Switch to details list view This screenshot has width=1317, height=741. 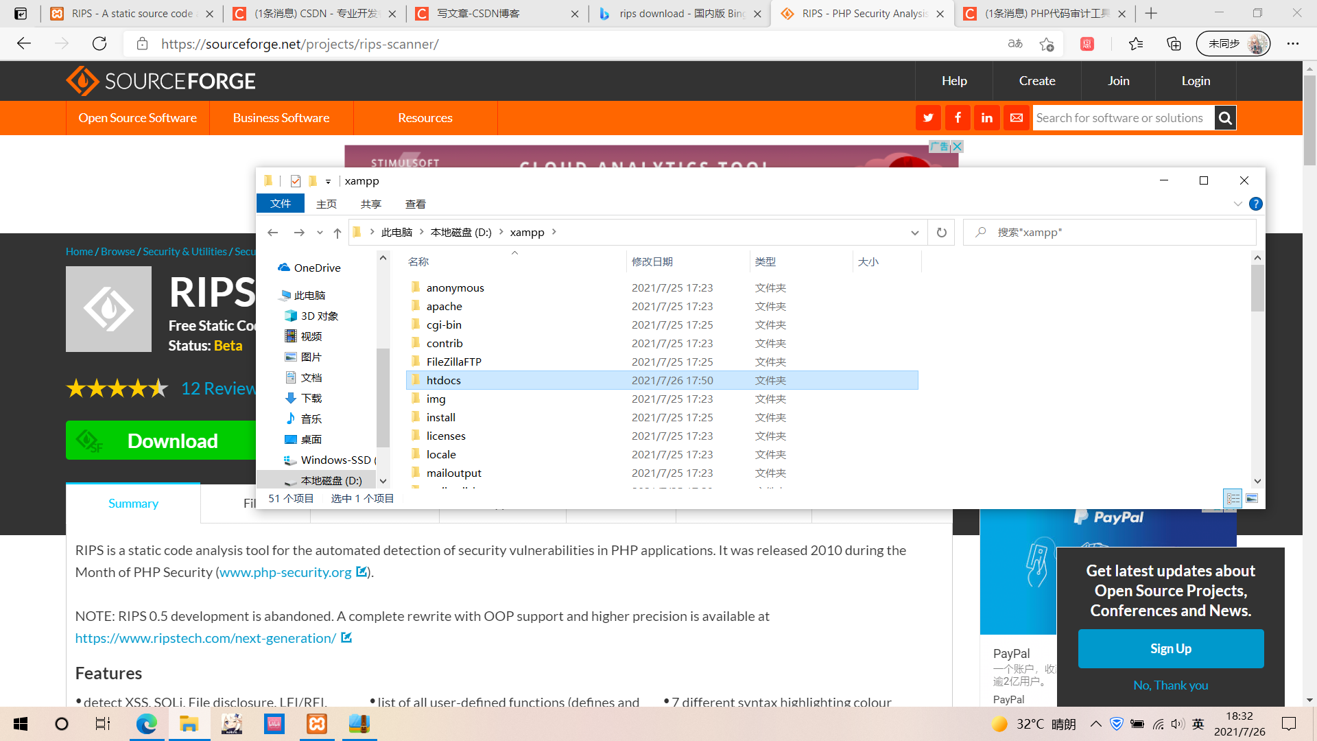pos(1233,499)
